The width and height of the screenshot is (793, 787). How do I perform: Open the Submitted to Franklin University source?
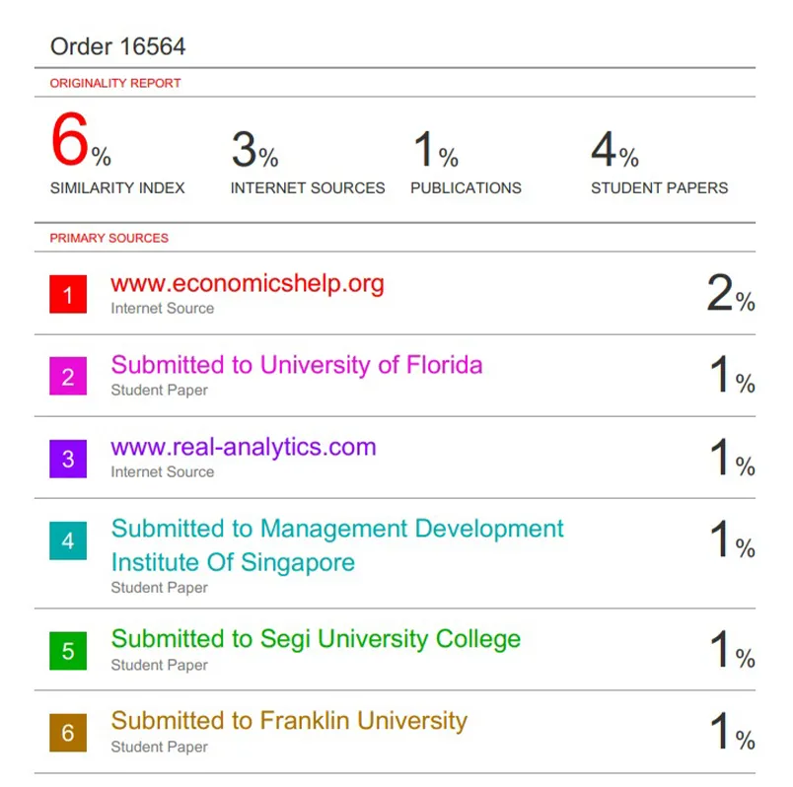pyautogui.click(x=289, y=721)
